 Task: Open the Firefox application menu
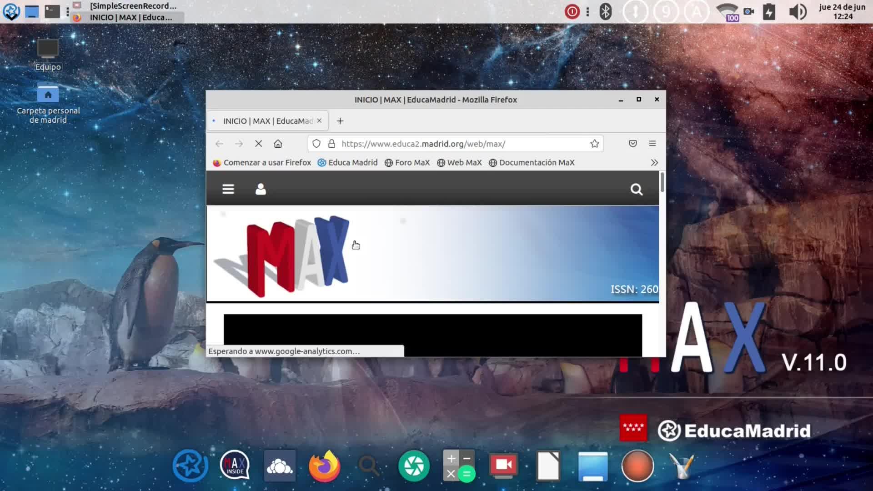coord(652,144)
